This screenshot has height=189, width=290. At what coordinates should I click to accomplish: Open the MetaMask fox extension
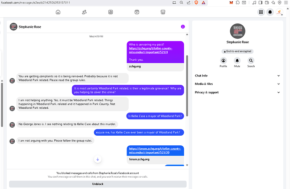[231, 3]
